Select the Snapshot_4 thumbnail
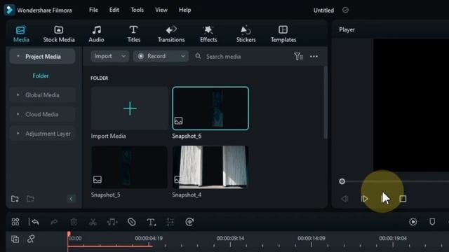The height and width of the screenshot is (252, 449). pyautogui.click(x=210, y=167)
